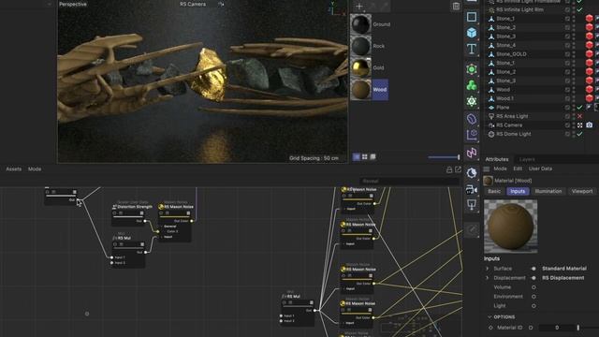This screenshot has height=337, width=599.
Task: Open the RS Displacement link
Action: pos(563,278)
